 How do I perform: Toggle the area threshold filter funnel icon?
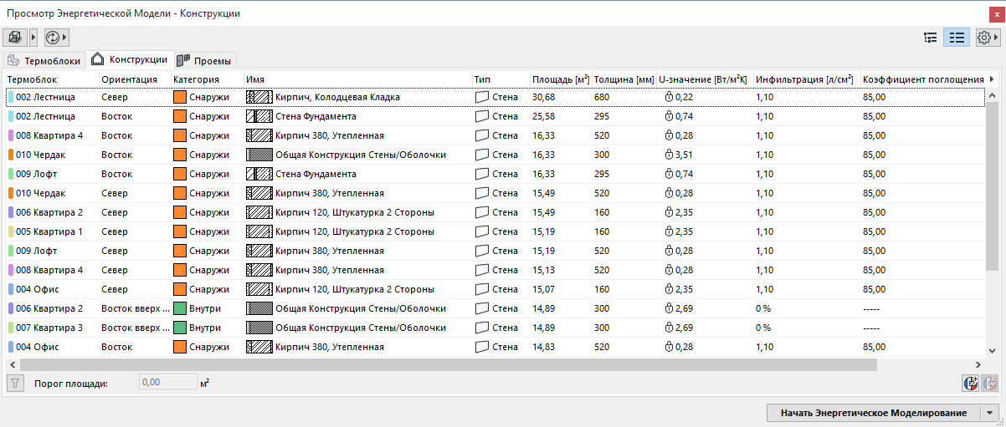[x=14, y=384]
